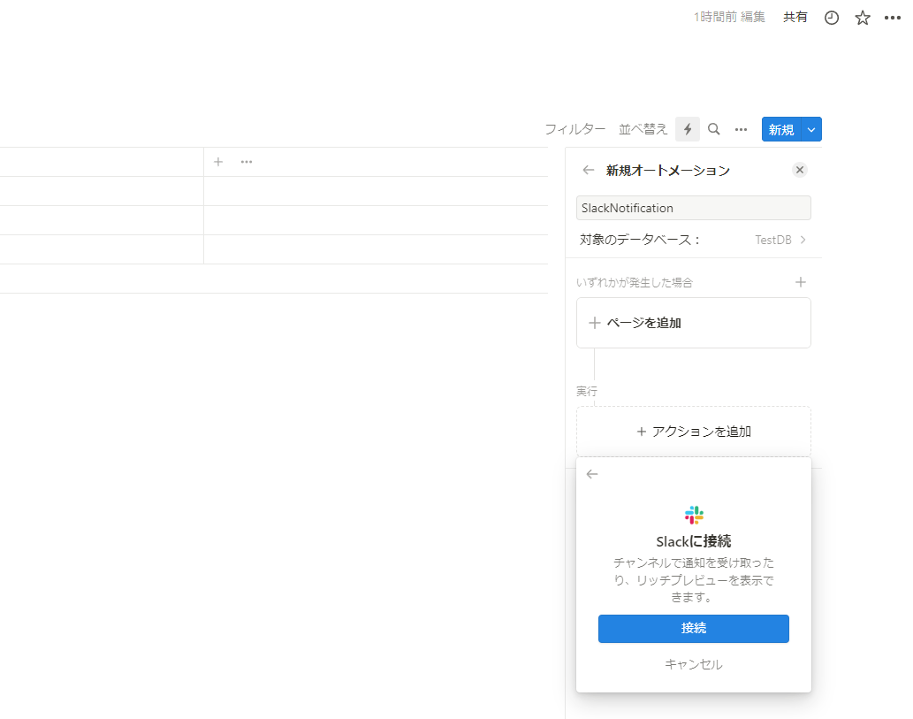Add a new property with the plus icon
Image resolution: width=913 pixels, height=719 pixels.
pyautogui.click(x=217, y=162)
